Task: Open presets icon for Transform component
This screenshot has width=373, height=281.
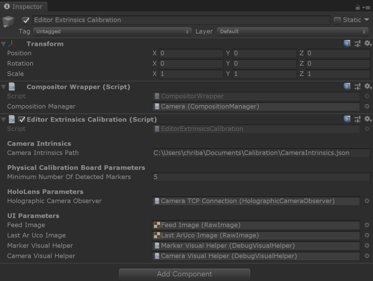Action: point(357,44)
